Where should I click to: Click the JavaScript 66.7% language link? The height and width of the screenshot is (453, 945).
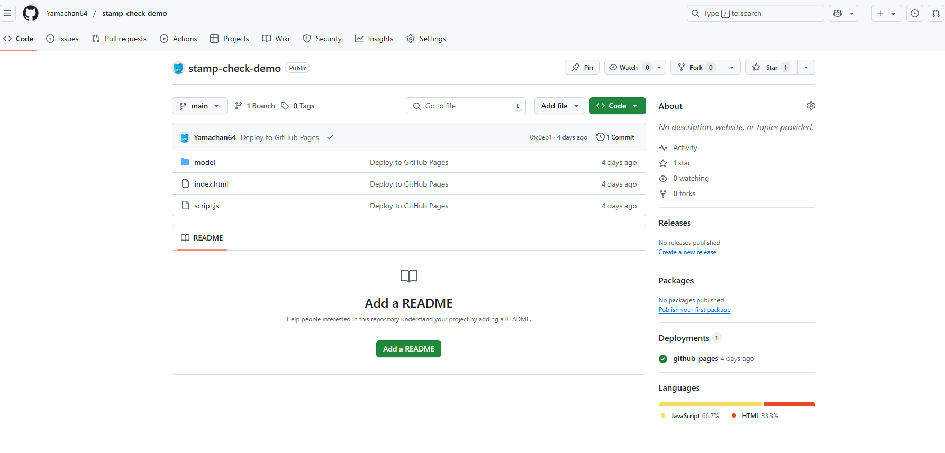(690, 416)
